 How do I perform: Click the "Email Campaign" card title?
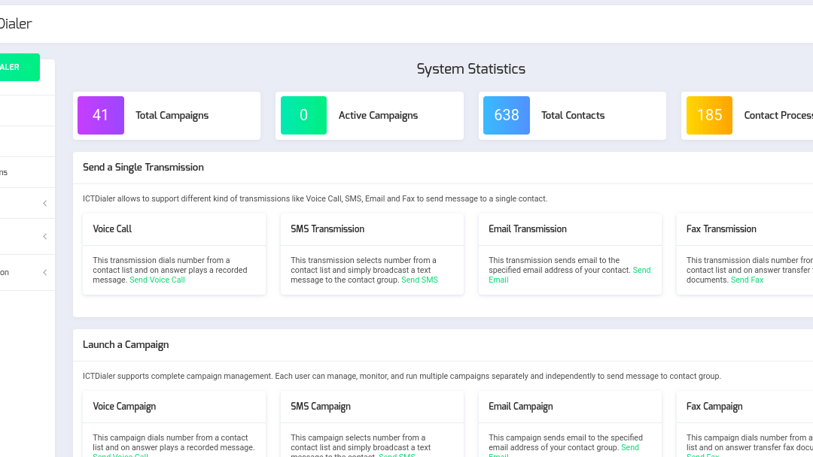click(x=521, y=407)
